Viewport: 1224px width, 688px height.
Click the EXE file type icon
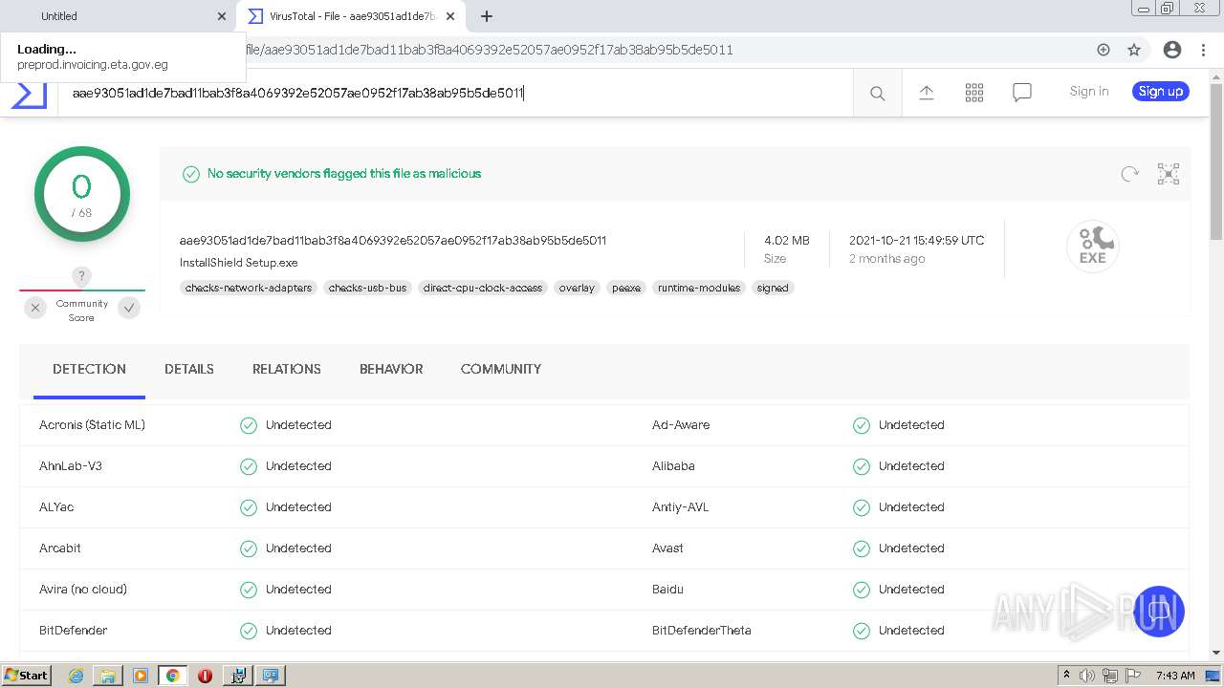click(1092, 246)
